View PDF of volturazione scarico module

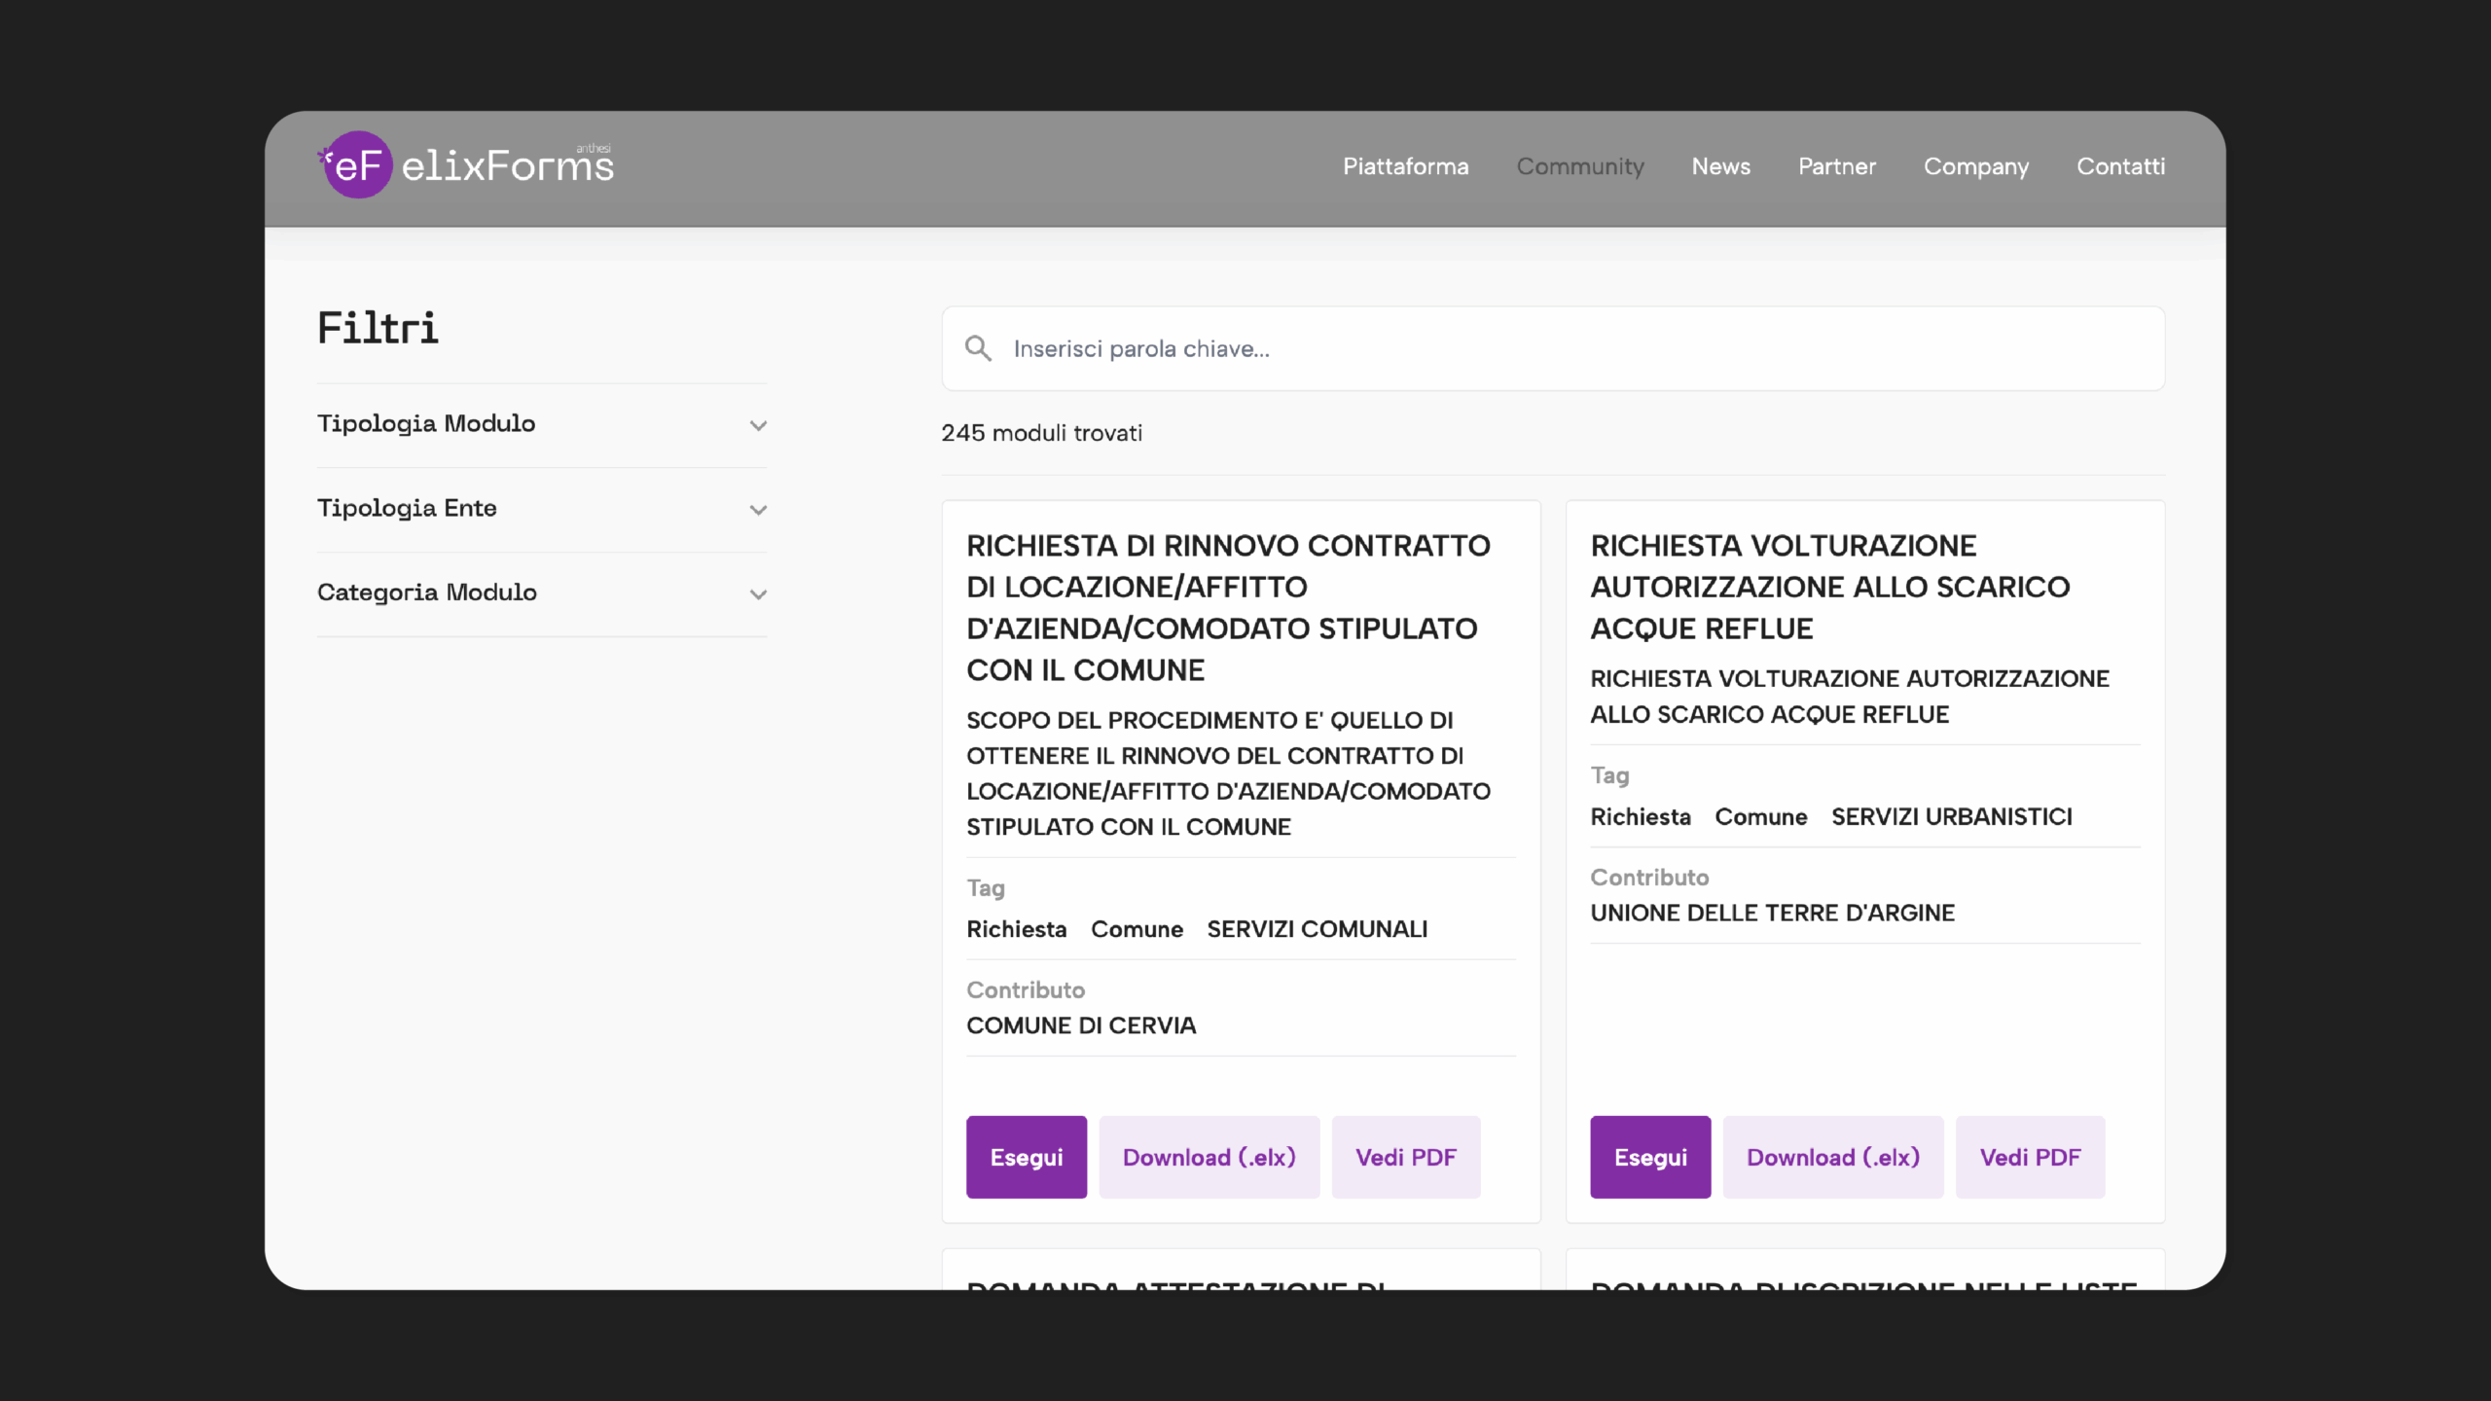click(x=2029, y=1157)
